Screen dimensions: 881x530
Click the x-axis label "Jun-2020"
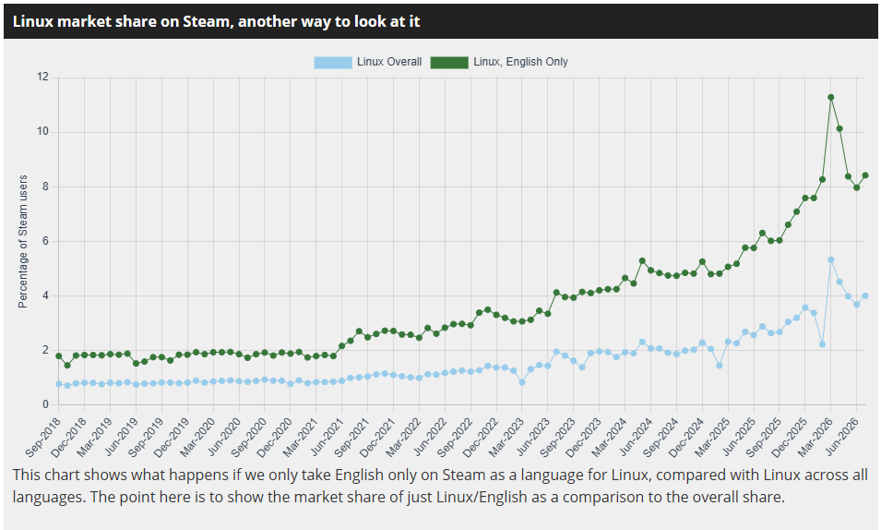[224, 437]
